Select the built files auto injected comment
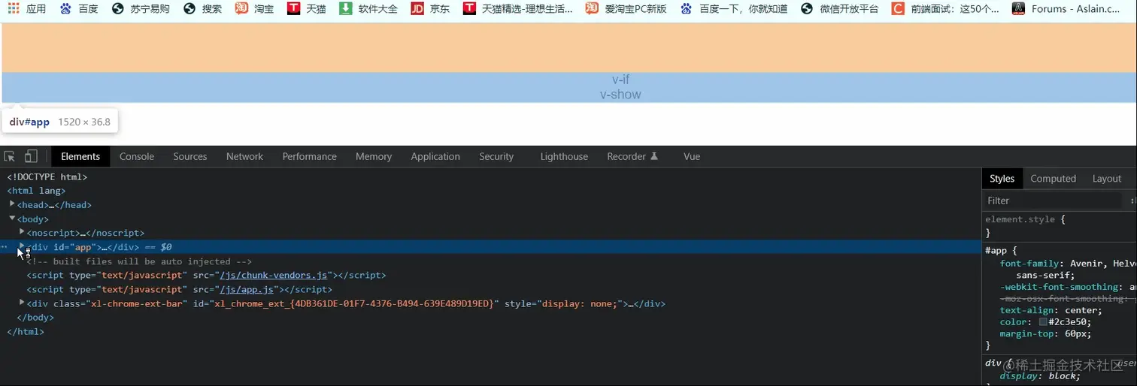This screenshot has height=386, width=1137. coord(139,261)
